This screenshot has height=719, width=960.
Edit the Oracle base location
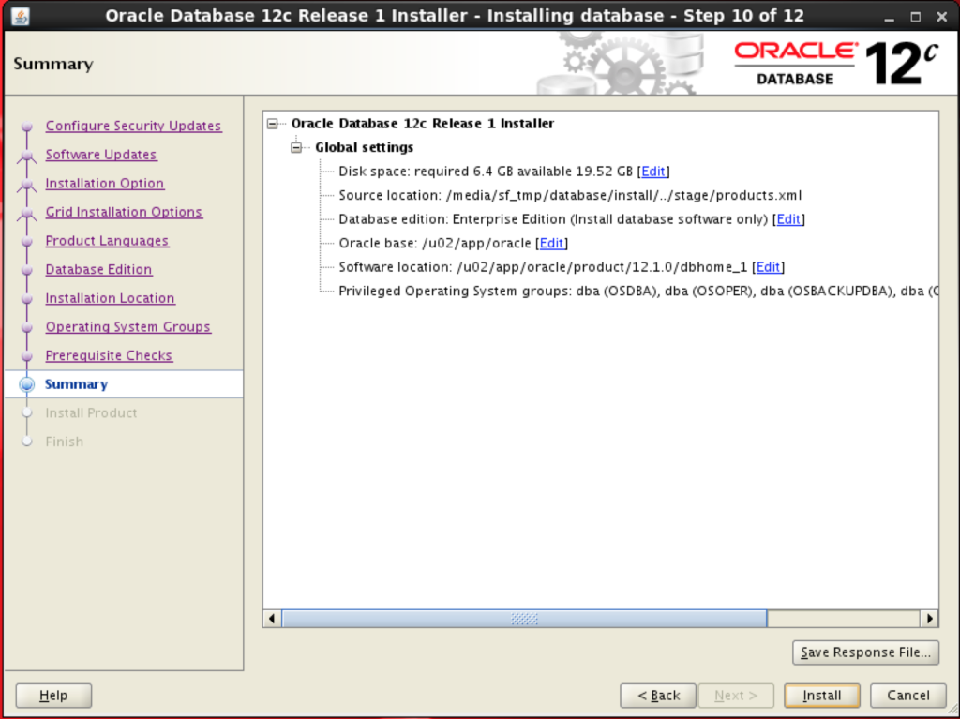click(551, 243)
